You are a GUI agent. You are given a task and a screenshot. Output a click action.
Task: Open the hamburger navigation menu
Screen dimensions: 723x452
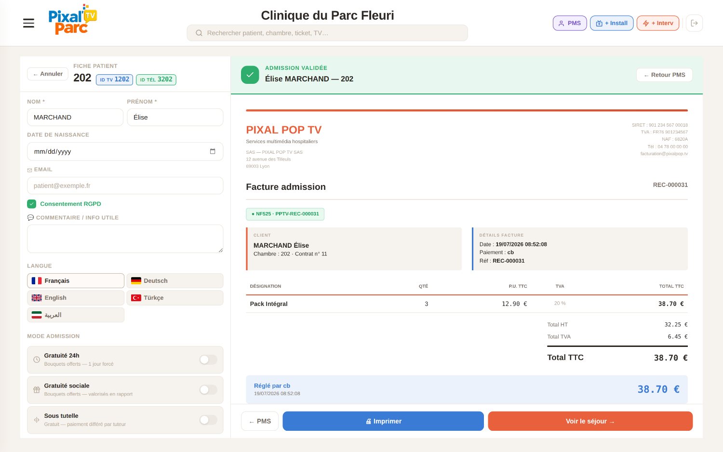point(28,23)
